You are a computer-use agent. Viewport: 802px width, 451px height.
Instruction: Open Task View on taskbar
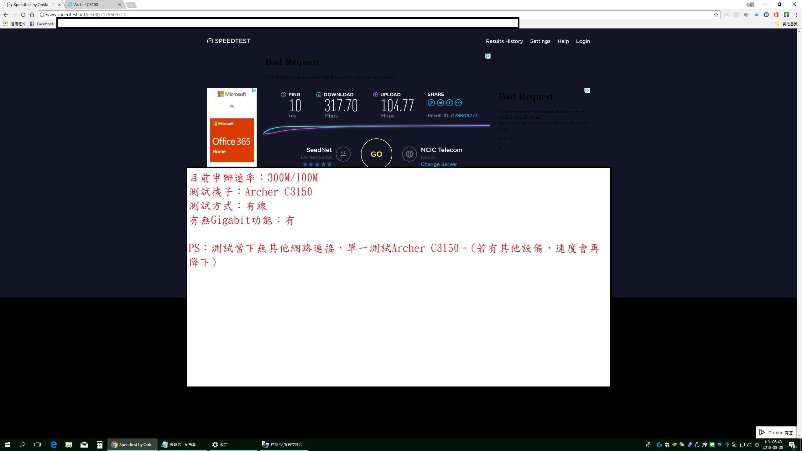(x=38, y=445)
